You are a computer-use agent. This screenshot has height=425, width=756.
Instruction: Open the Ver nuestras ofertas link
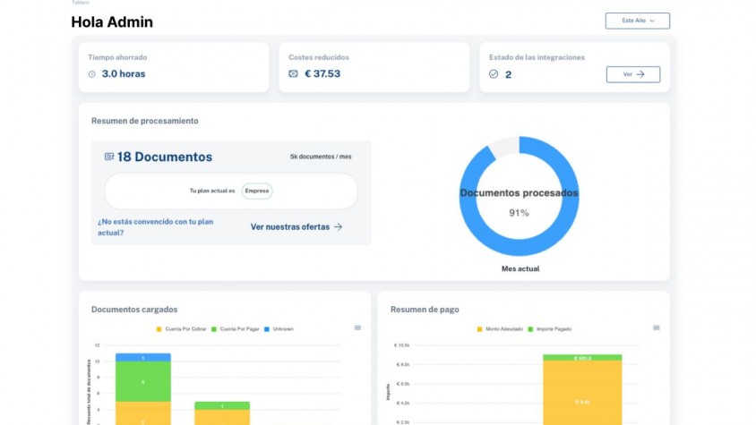[x=296, y=227]
